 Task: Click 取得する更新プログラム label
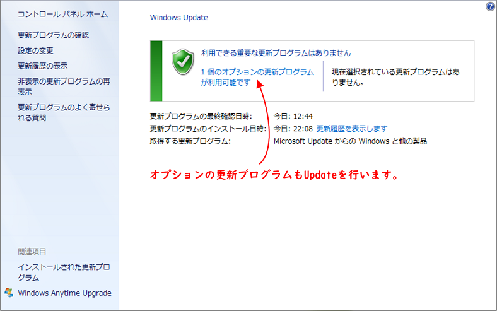(x=190, y=141)
